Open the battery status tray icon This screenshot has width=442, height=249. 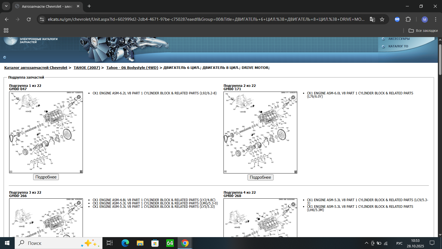coord(379,243)
